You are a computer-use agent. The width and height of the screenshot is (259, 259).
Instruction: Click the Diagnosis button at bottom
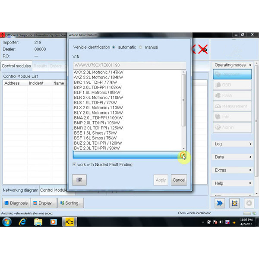(16, 203)
